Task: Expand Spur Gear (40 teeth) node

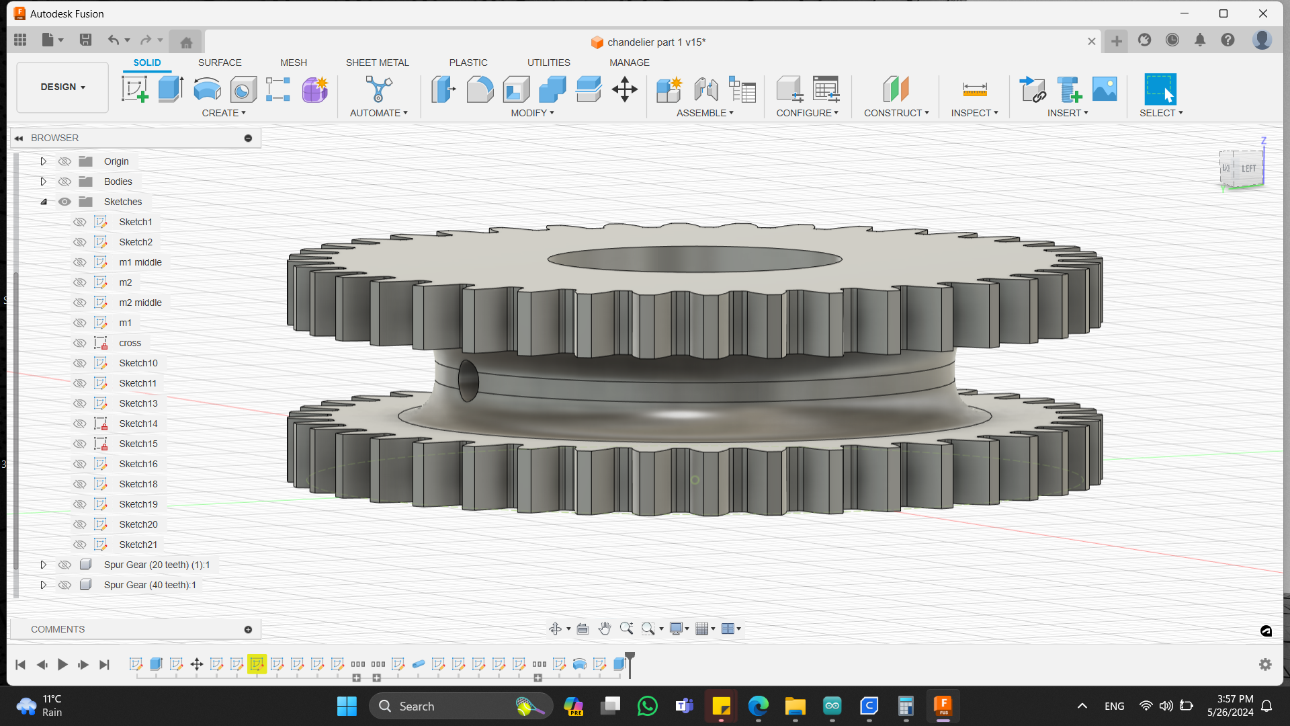Action: [44, 585]
